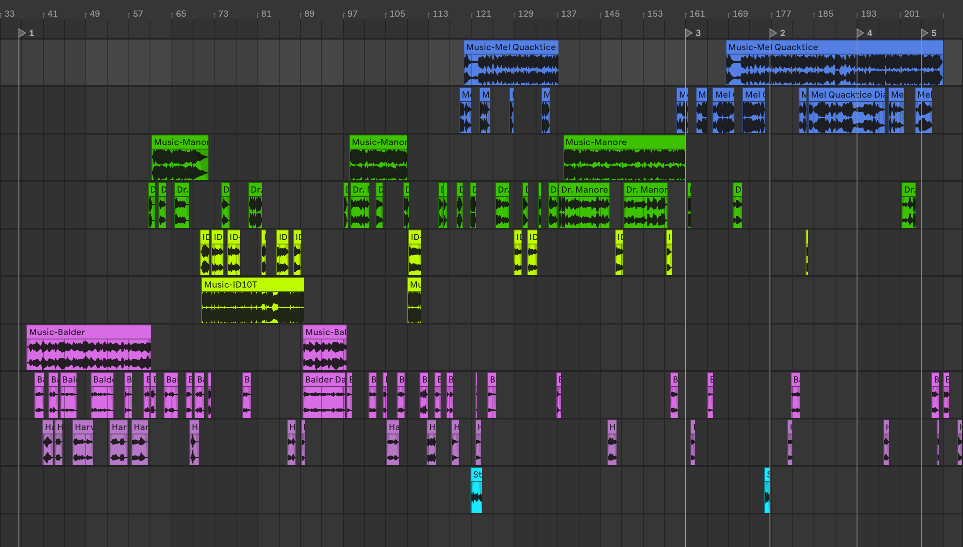Click locator marker 4 triangle
This screenshot has width=963, height=547.
[x=860, y=33]
